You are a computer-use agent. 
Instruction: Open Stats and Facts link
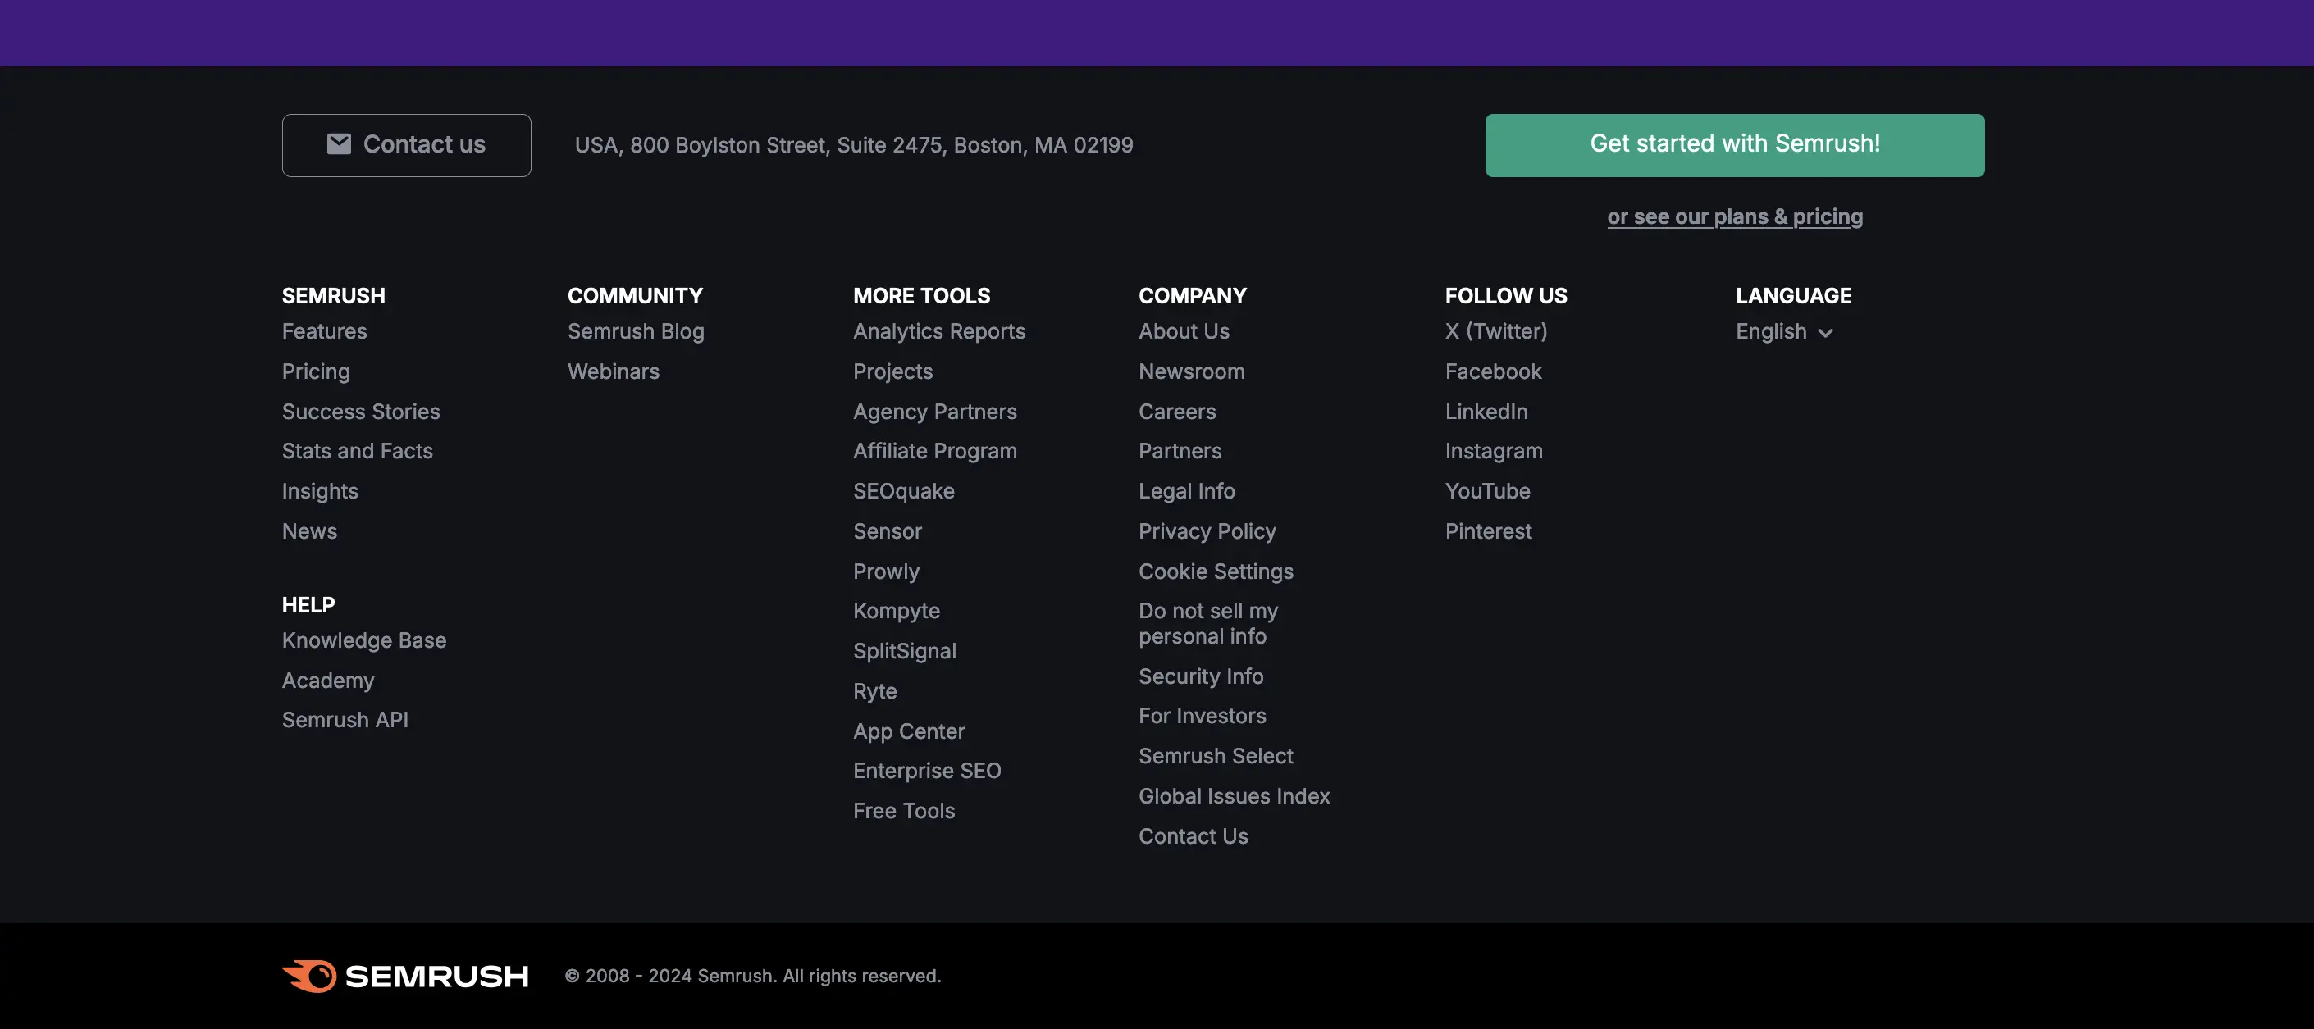point(358,451)
